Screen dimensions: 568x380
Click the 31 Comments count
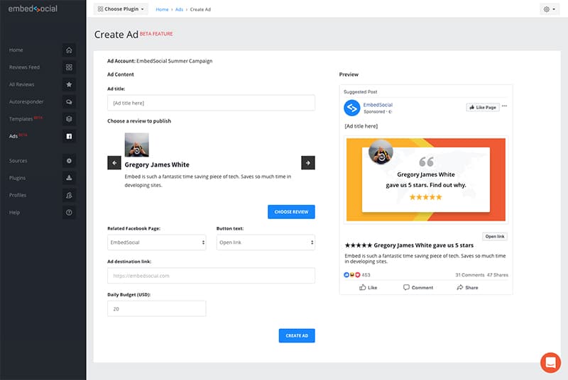(x=469, y=275)
